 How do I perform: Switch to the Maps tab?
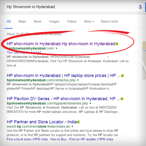pyautogui.click(x=22, y=21)
